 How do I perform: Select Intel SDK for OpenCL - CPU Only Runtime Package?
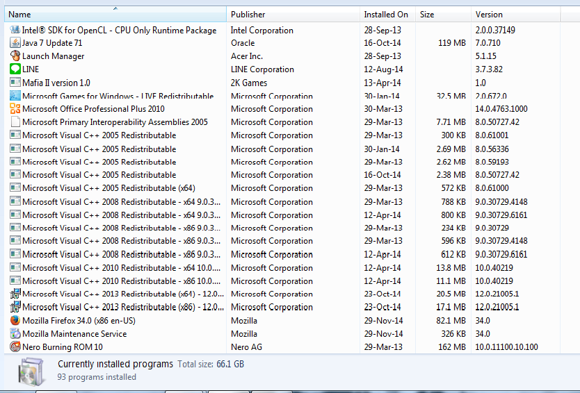(x=119, y=31)
